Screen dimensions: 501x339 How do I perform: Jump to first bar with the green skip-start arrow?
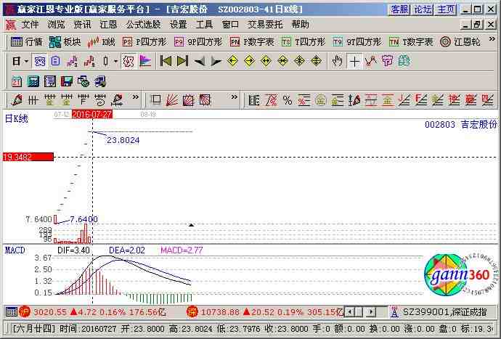pyautogui.click(x=166, y=61)
